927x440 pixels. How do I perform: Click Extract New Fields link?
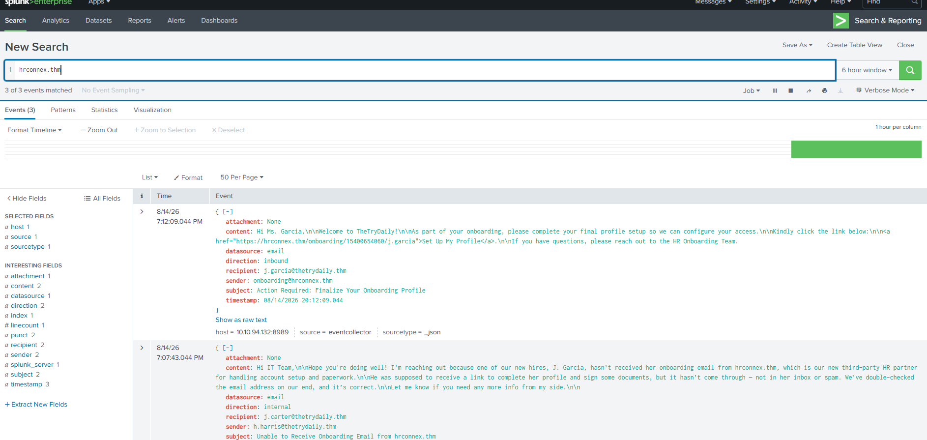point(36,405)
